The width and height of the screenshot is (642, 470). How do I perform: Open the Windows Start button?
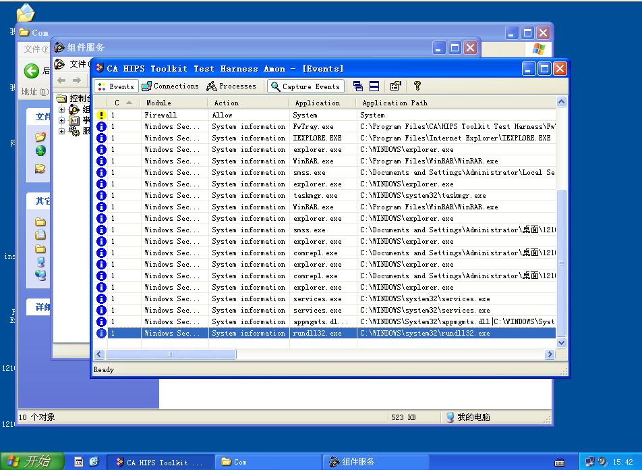click(32, 461)
